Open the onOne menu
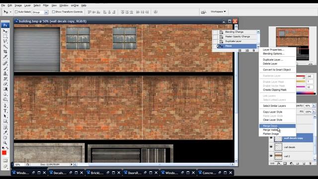Viewport: 318px width, 179px height. click(75, 5)
